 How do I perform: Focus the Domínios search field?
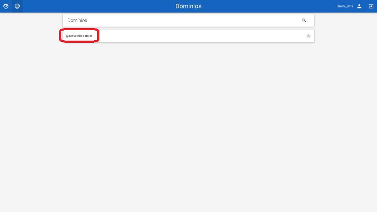tap(188, 21)
